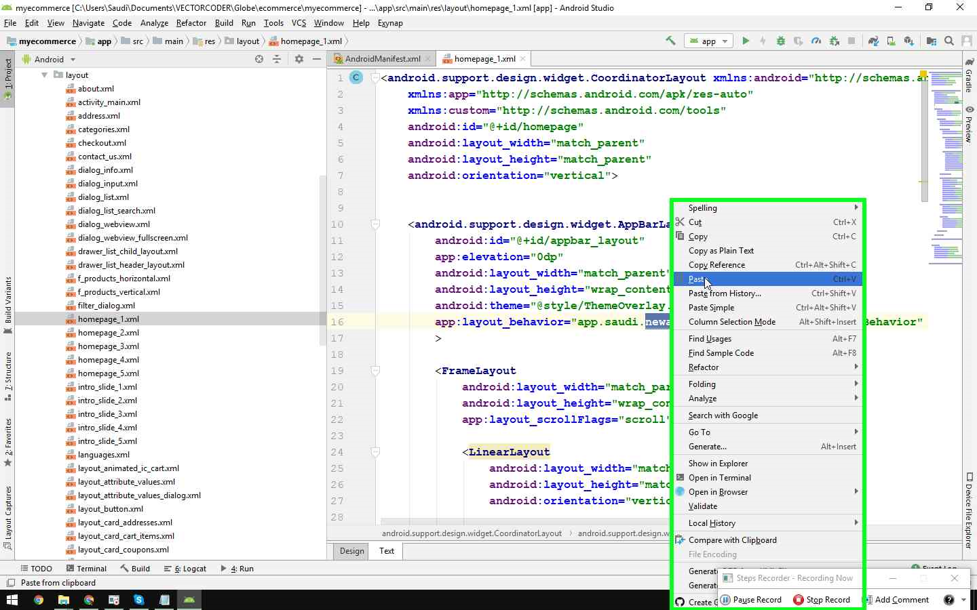977x610 pixels.
Task: Expand the Local History submenu
Action: pos(768,523)
